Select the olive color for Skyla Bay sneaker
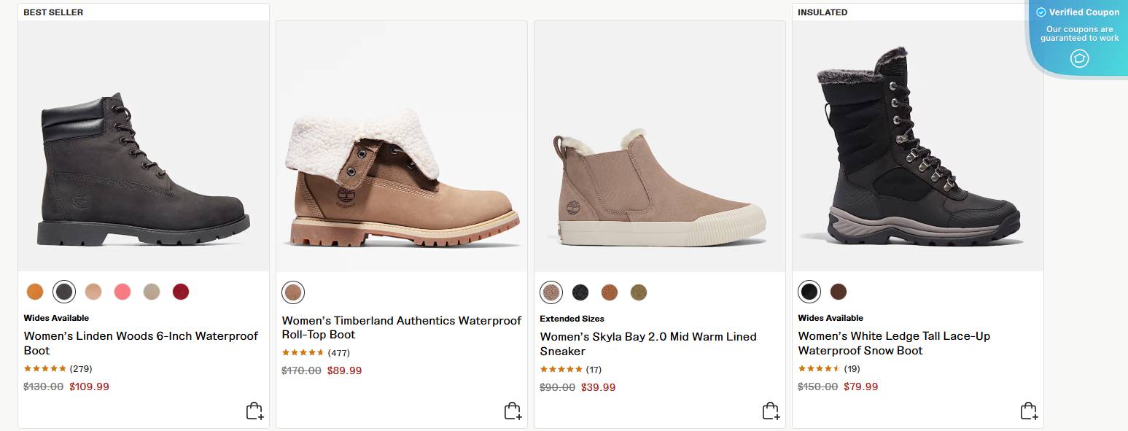 [638, 292]
